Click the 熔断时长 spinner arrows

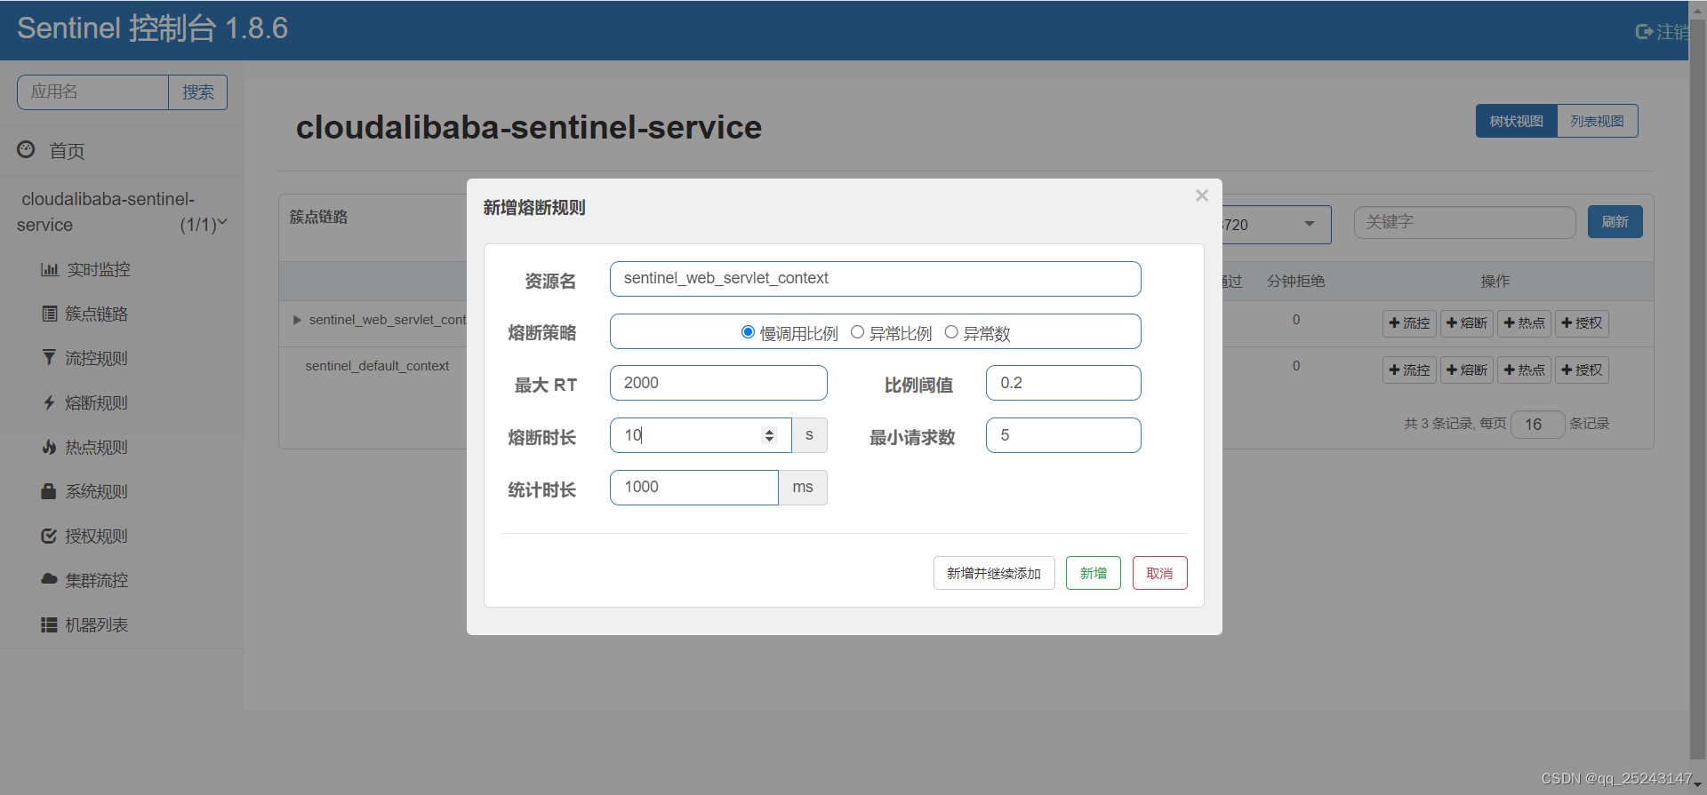[x=769, y=435]
